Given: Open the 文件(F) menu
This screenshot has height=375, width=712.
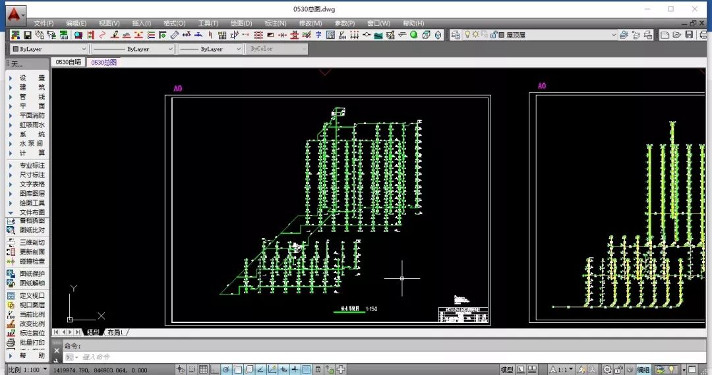Looking at the screenshot, I should pyautogui.click(x=44, y=23).
